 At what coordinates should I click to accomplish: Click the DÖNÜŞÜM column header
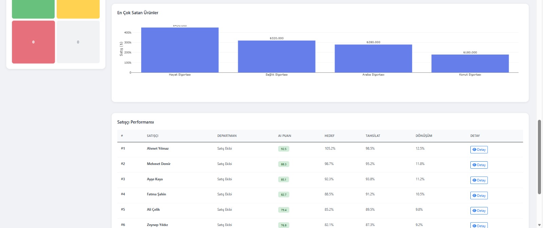424,136
